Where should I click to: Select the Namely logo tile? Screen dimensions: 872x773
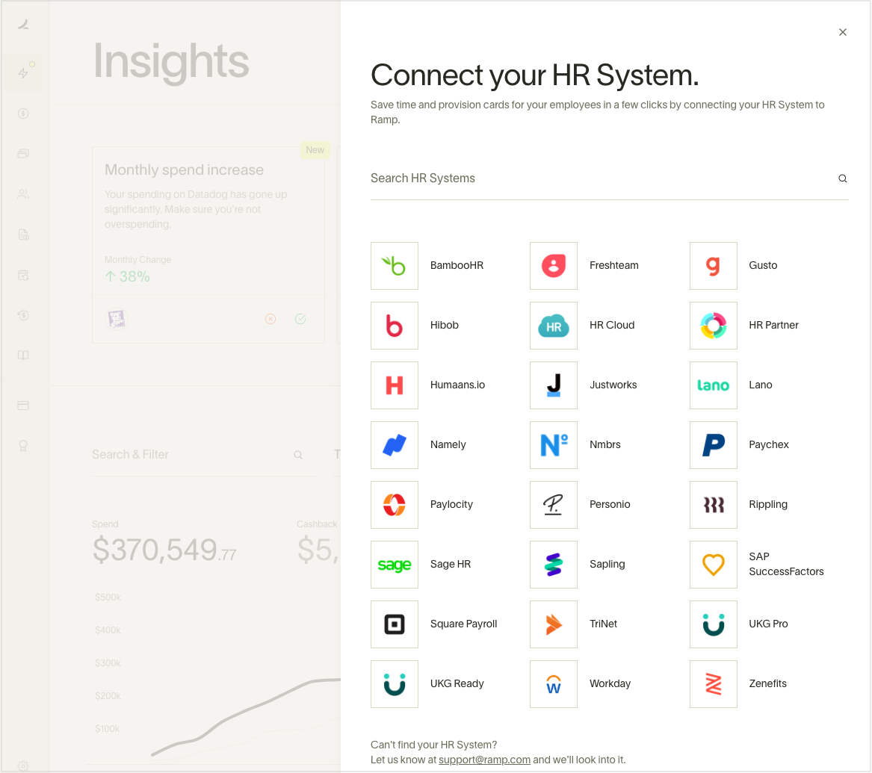[x=395, y=445]
